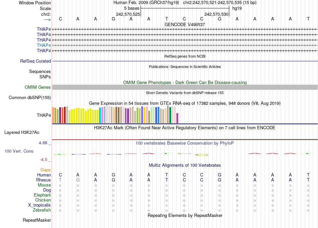
Task: Click the OMIM Genes label
Action: 38,87
